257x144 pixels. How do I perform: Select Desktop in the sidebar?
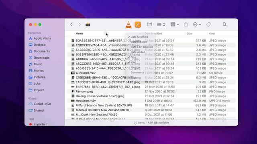[x=37, y=45]
